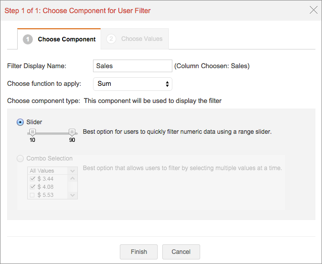322x264 pixels.
Task: Close the user filter dialog
Action: pos(313,10)
